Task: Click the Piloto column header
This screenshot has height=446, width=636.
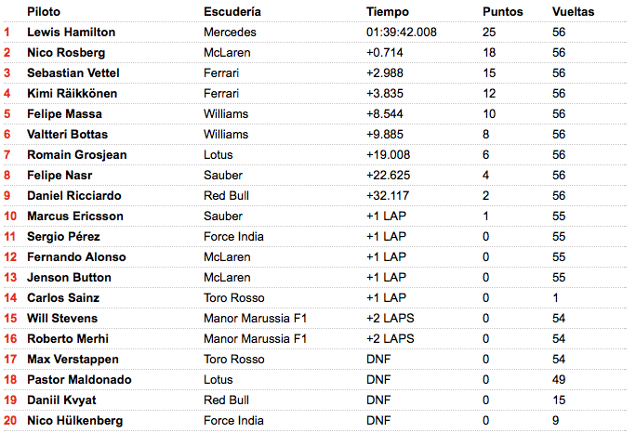Action: [x=44, y=12]
